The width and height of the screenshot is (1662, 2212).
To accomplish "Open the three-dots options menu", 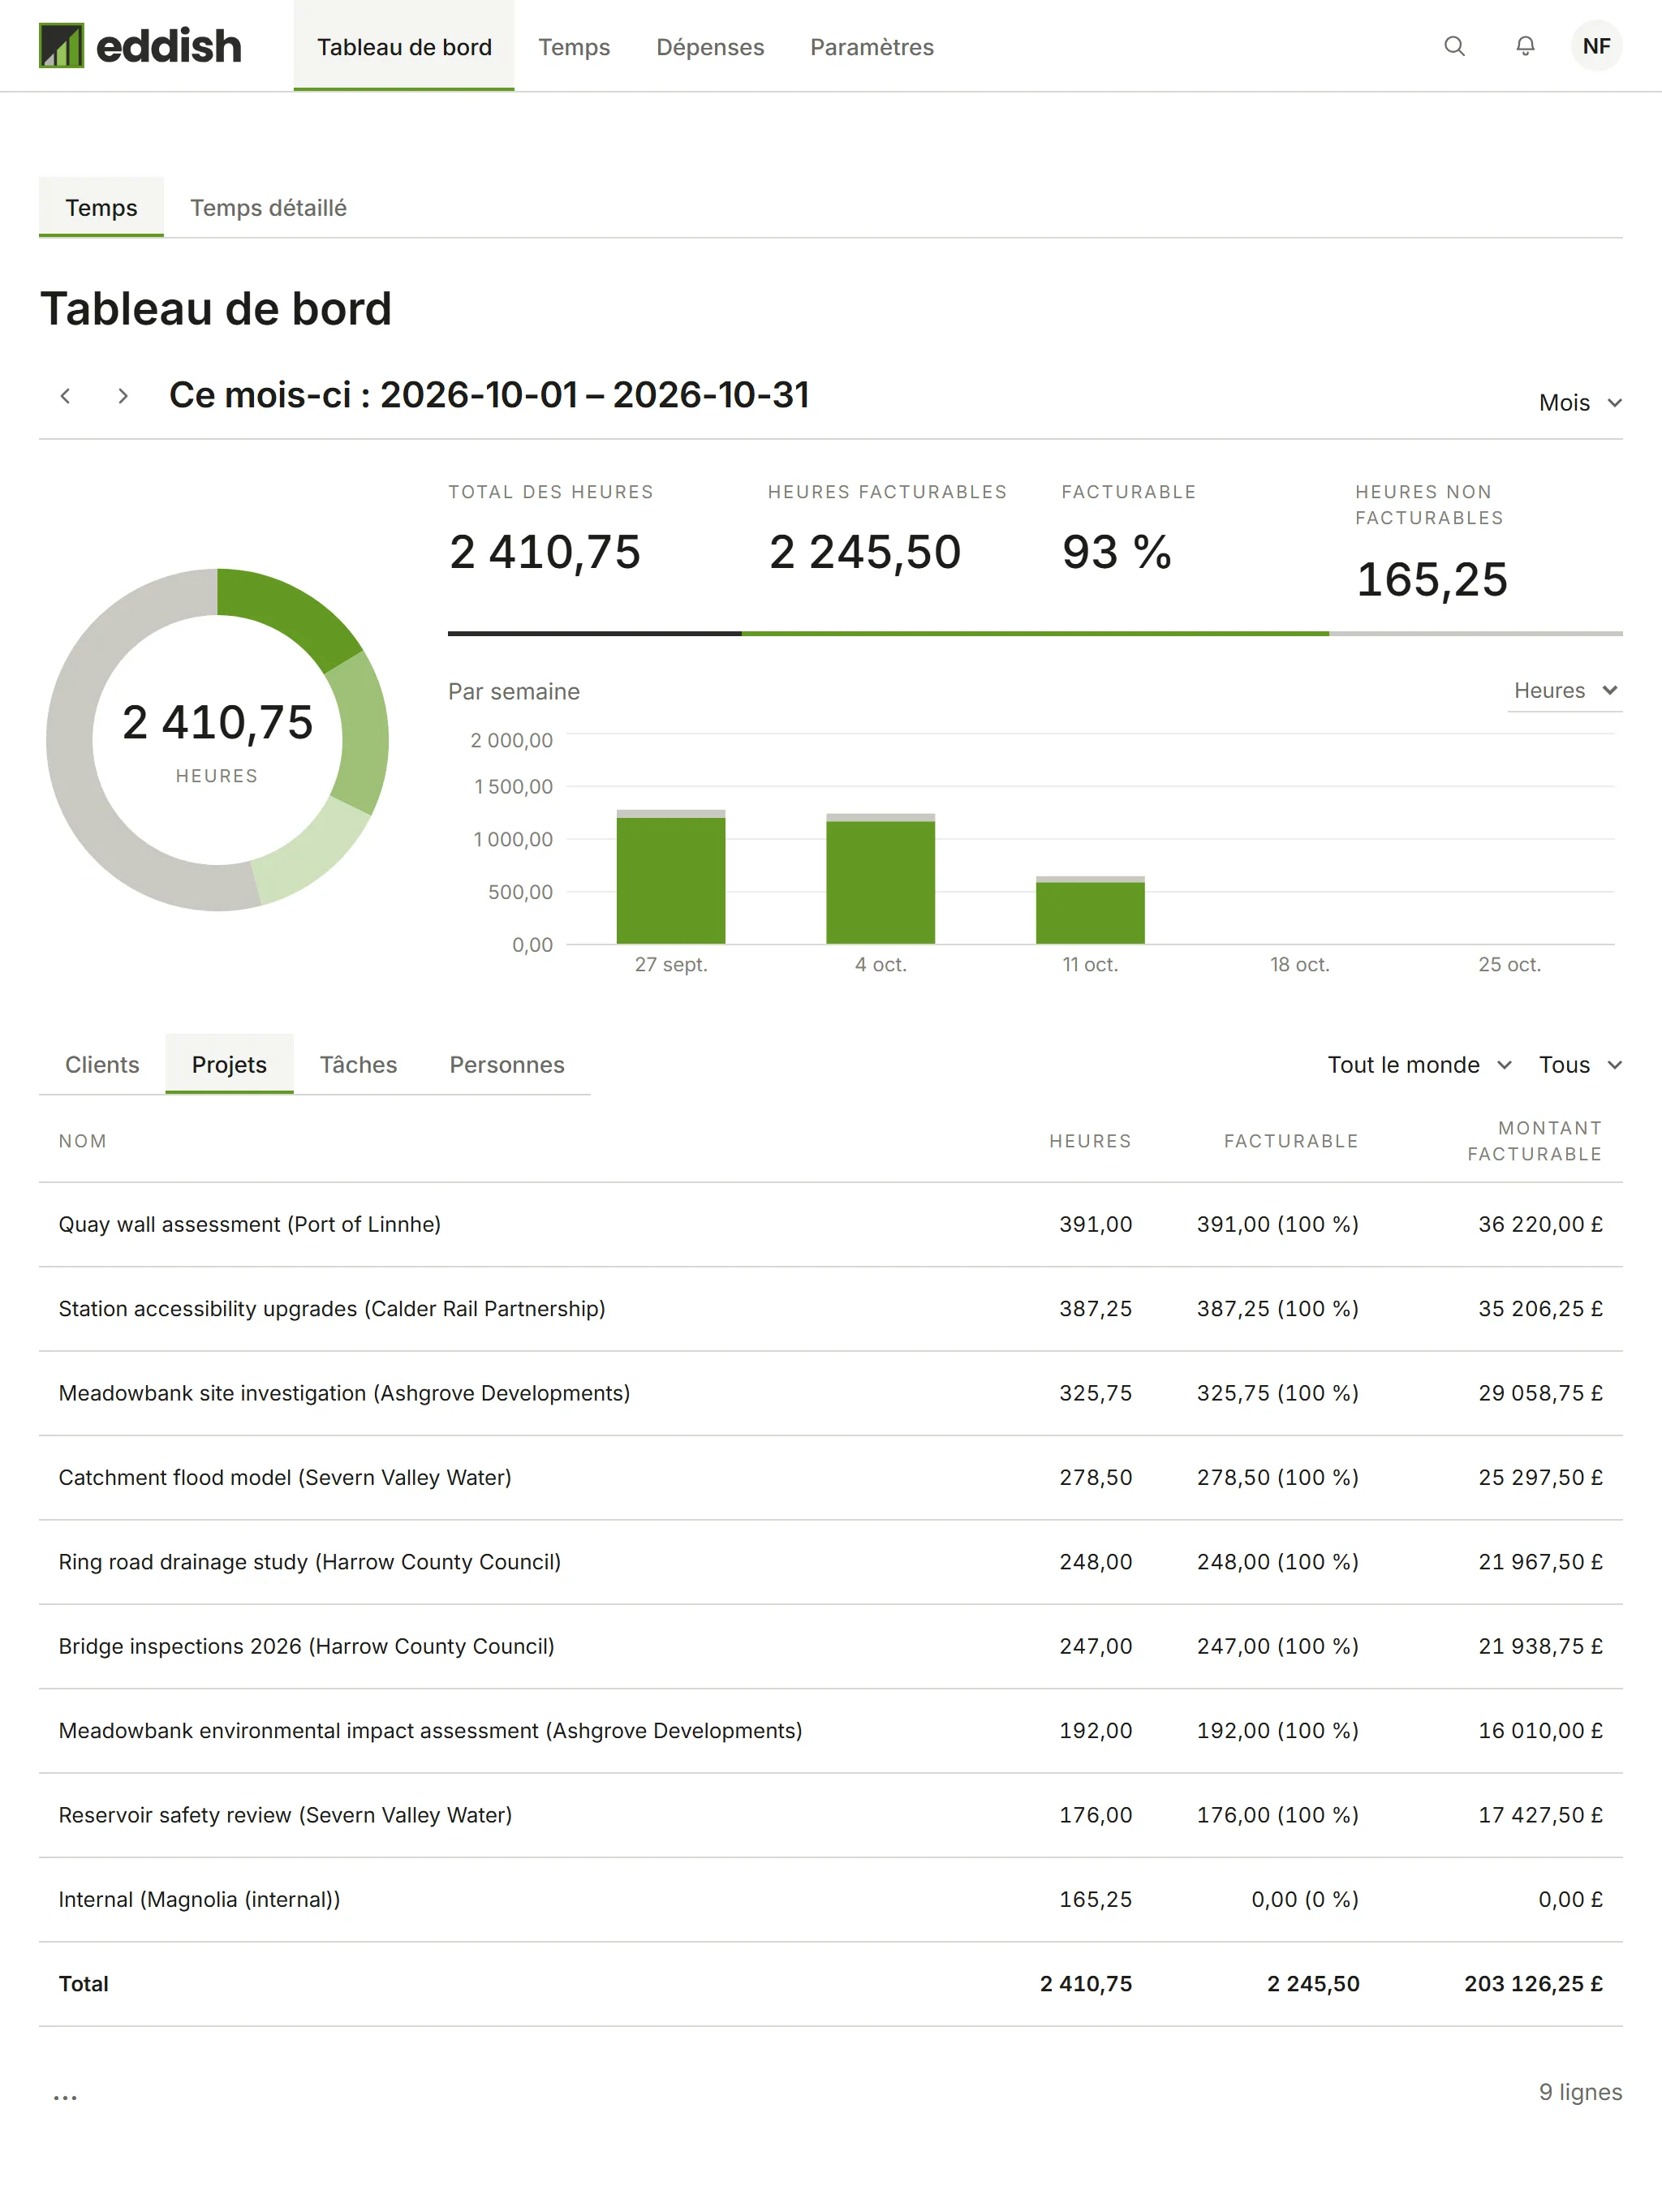I will [x=65, y=2097].
